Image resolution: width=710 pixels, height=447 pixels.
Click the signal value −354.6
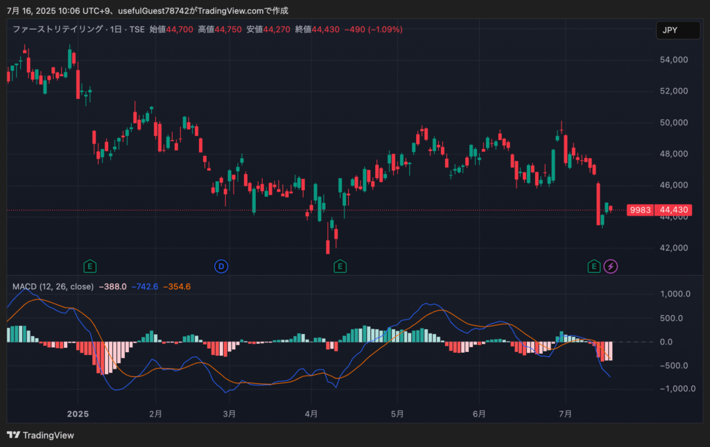pos(177,286)
